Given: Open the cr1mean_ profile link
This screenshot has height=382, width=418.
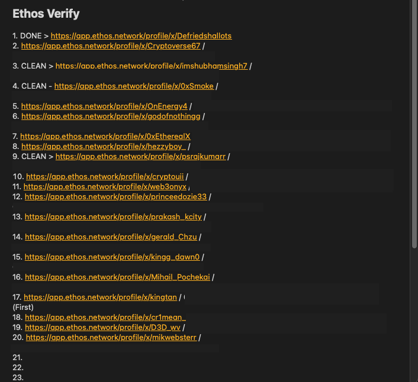Looking at the screenshot, I should [x=105, y=318].
